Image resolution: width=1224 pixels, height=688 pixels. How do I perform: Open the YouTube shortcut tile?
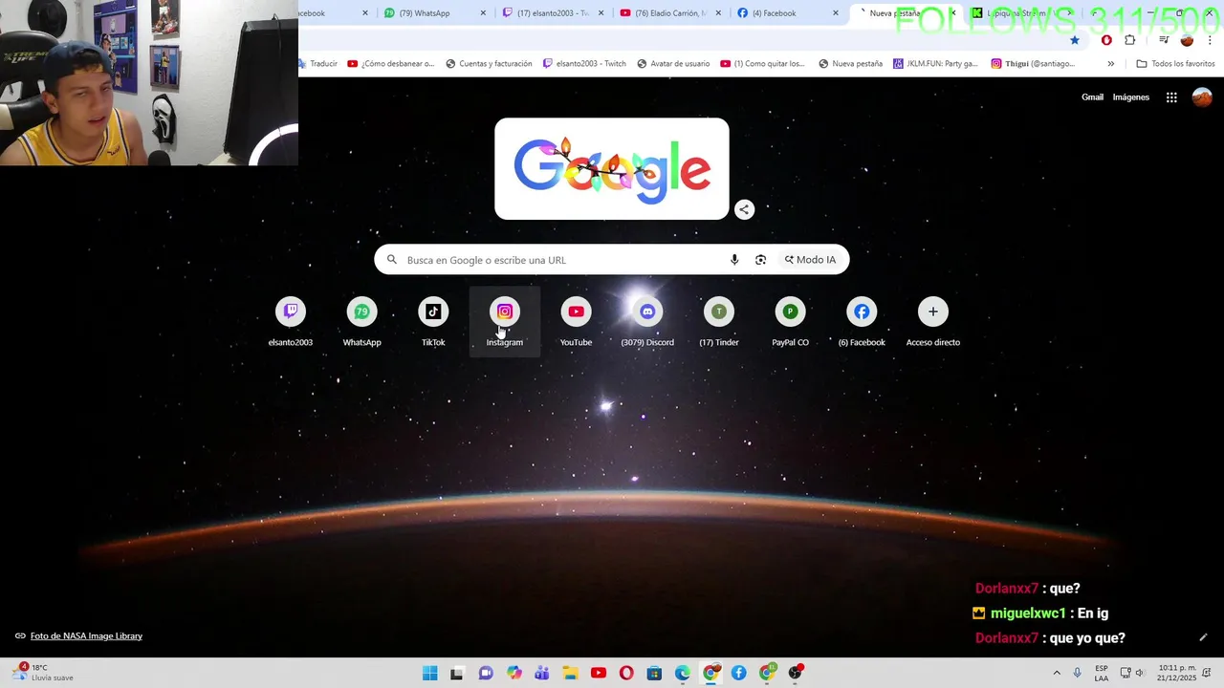coord(576,322)
